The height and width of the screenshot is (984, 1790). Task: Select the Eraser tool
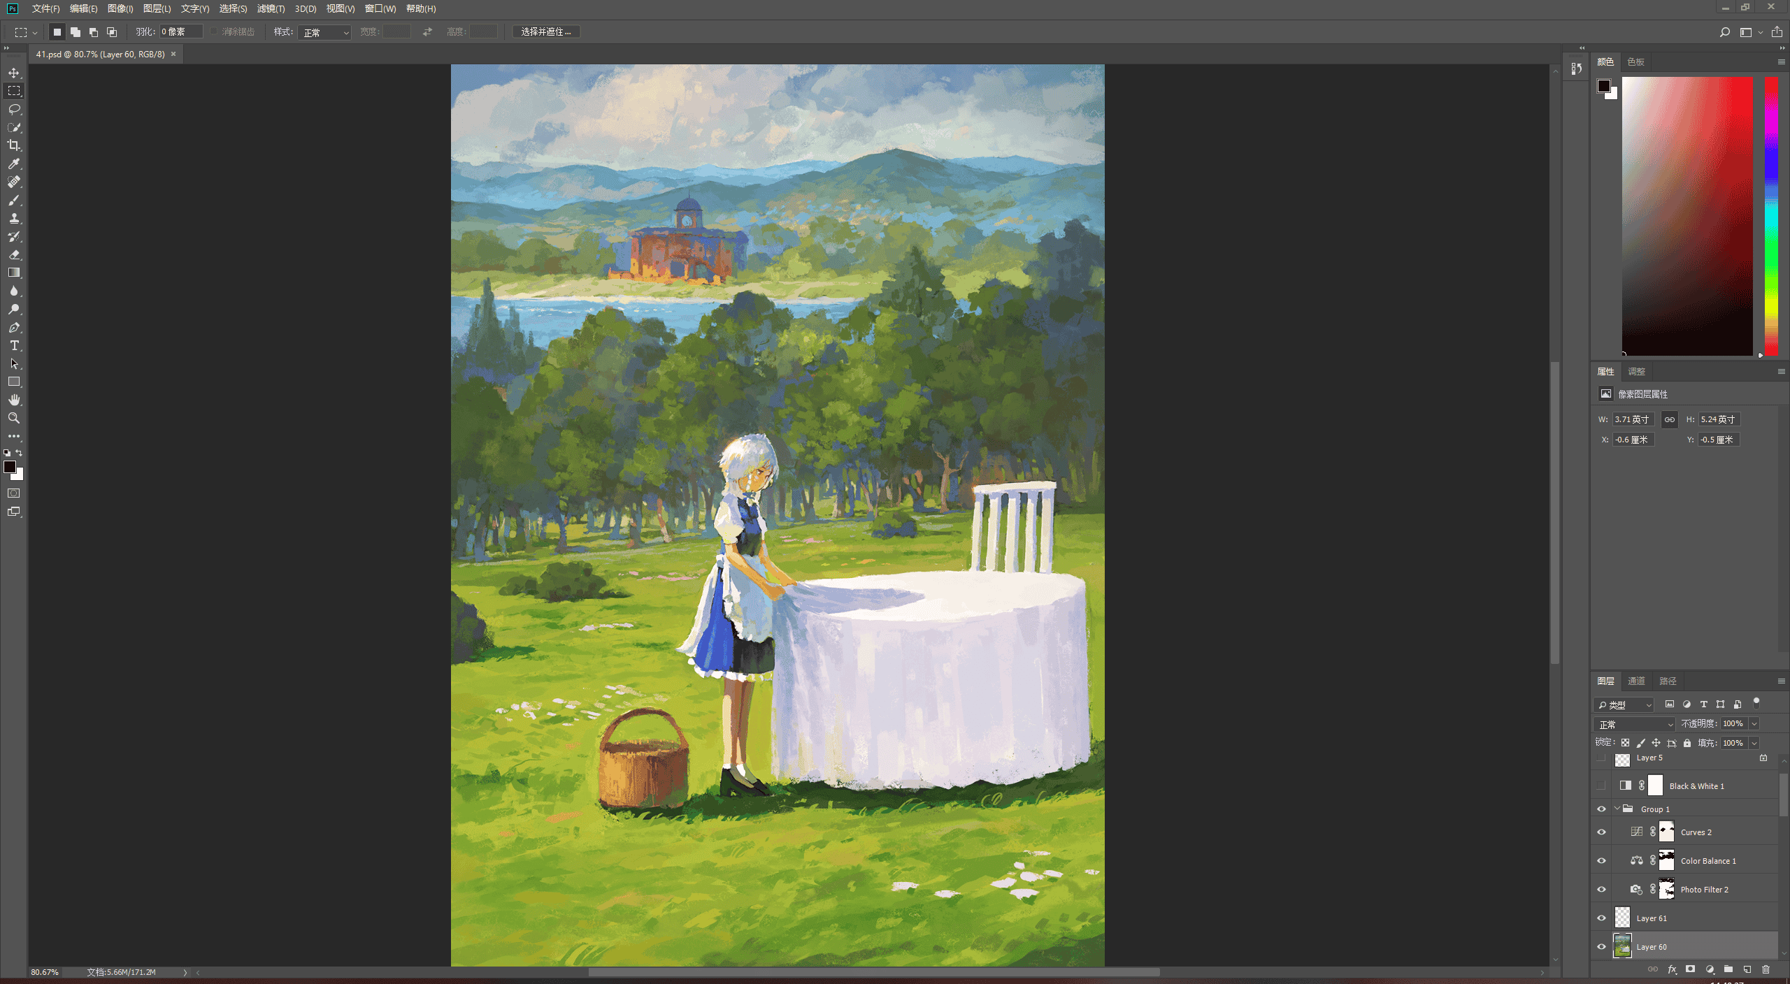(x=14, y=254)
